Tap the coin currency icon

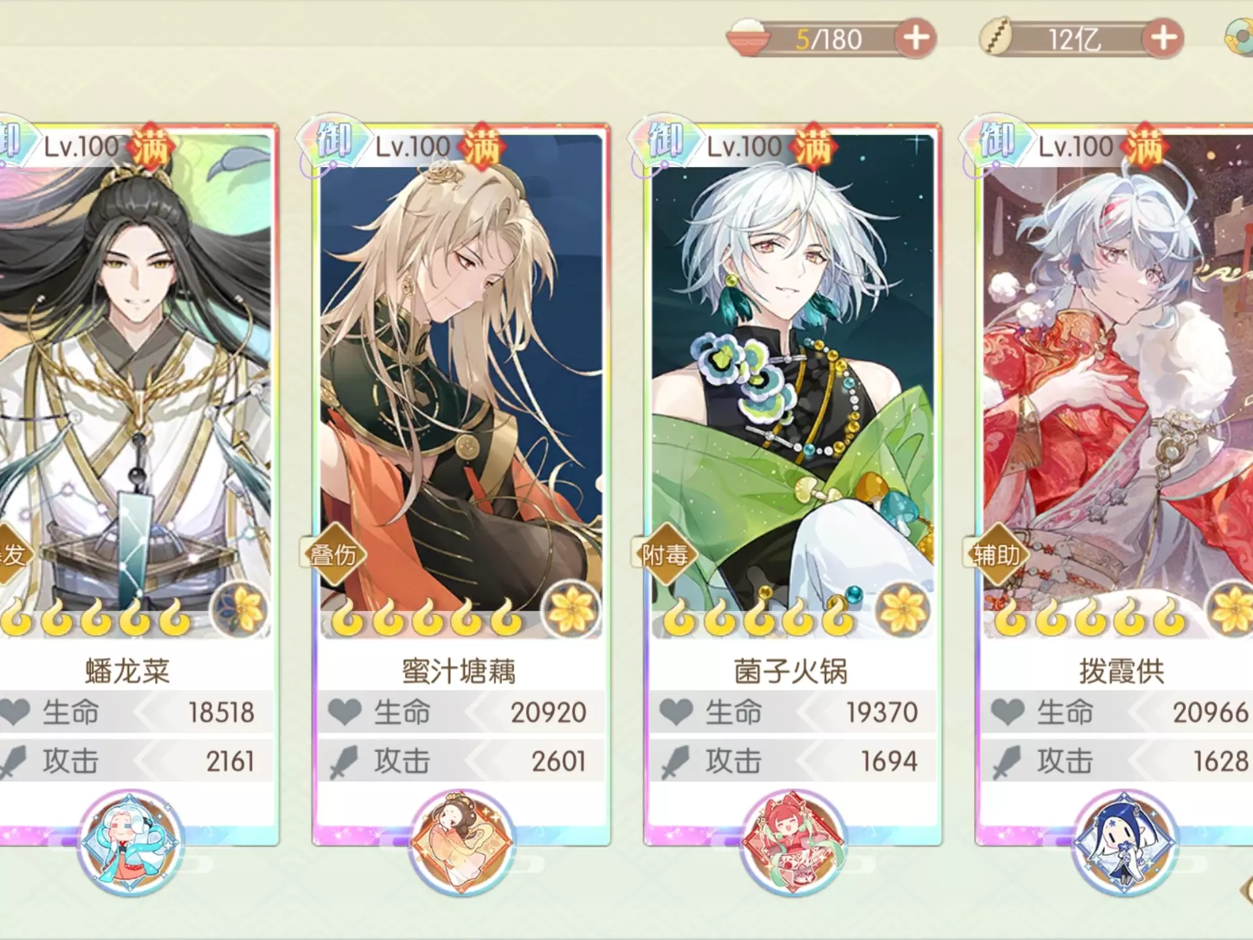[996, 37]
